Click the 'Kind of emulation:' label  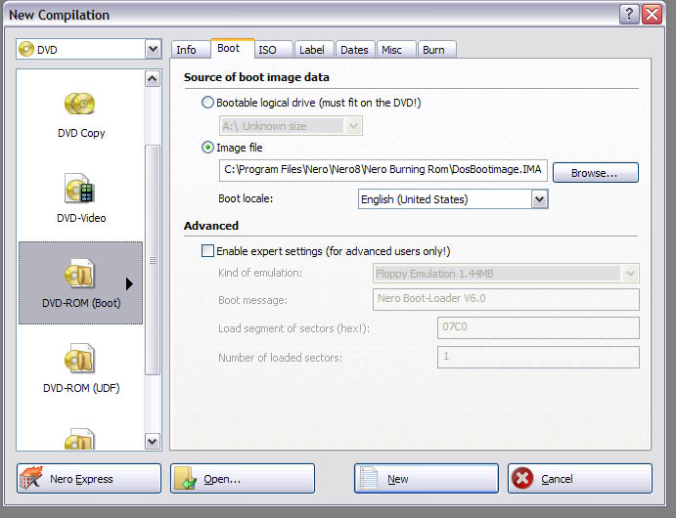(x=260, y=273)
